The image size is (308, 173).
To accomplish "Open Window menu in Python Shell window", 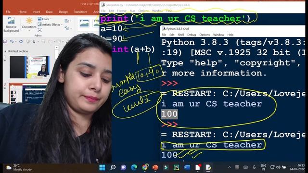I will pyautogui.click(x=218, y=35).
